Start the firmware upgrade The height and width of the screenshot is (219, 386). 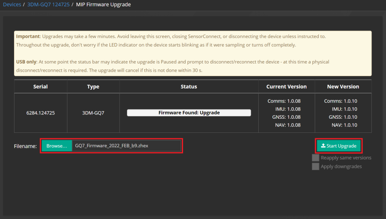coord(339,146)
